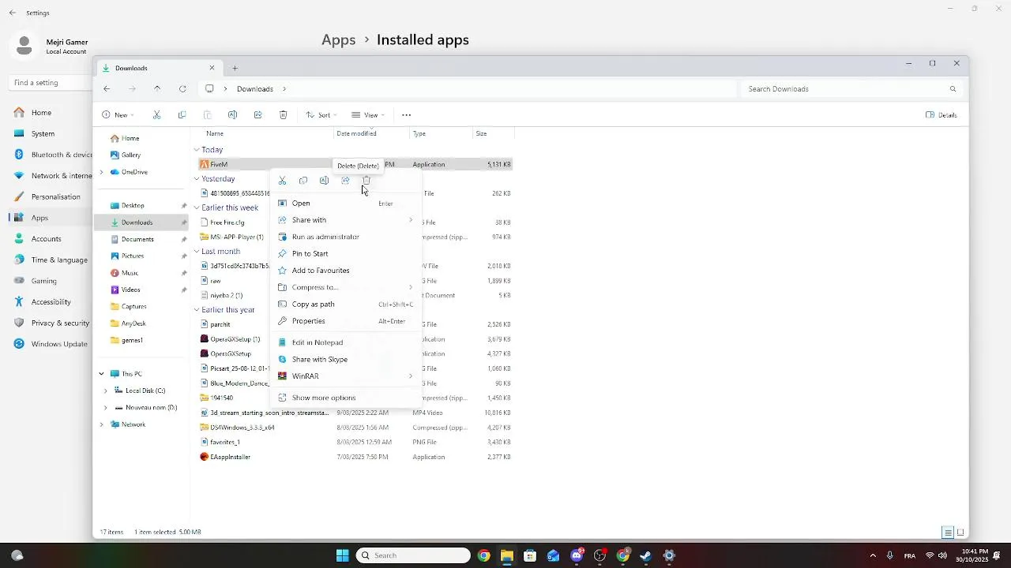Click the search magnifier in Search Downloads
Screen dimensions: 1011x568
953,89
